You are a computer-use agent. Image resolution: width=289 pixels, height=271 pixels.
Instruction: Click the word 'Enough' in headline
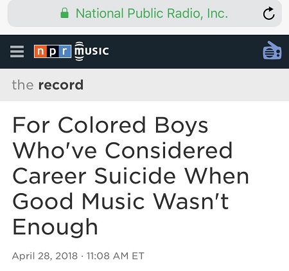coord(55,227)
